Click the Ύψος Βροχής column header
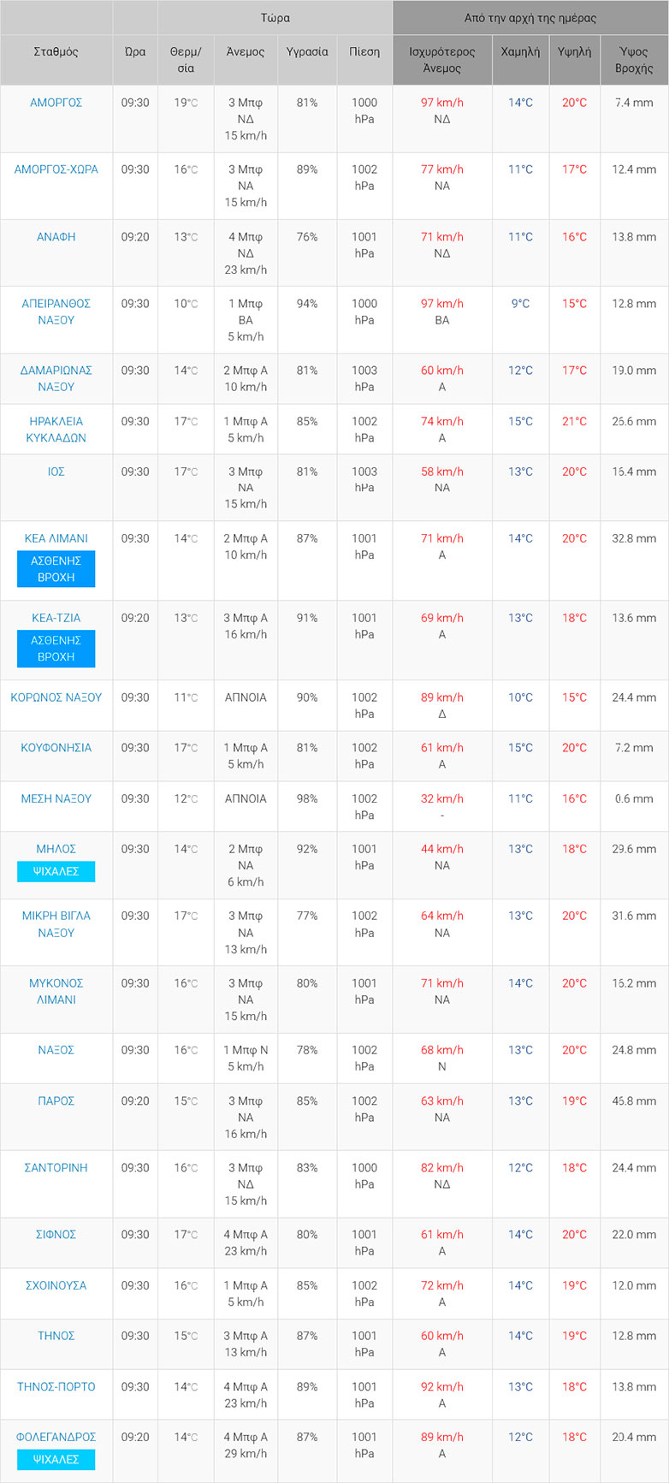 click(x=634, y=60)
